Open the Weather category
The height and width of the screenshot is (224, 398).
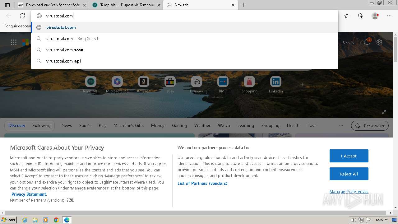point(202,125)
